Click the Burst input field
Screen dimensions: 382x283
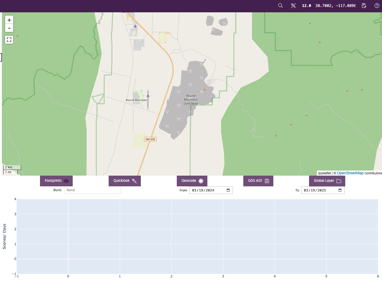coord(92,190)
